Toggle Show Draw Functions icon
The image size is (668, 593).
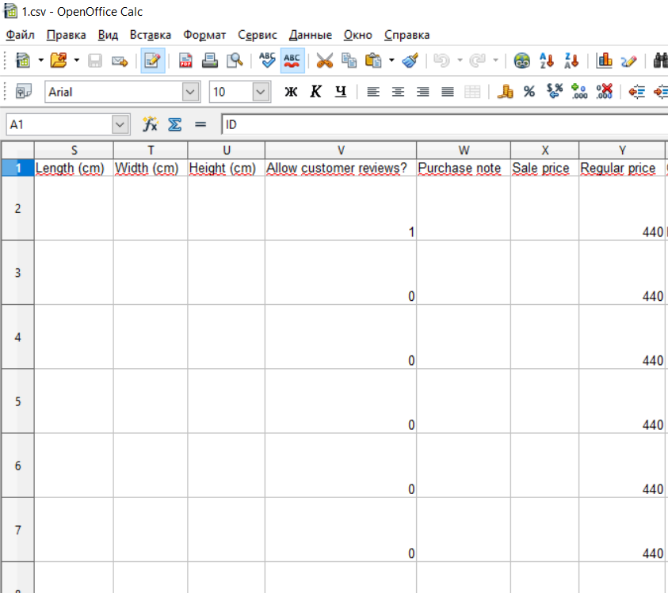[x=629, y=61]
